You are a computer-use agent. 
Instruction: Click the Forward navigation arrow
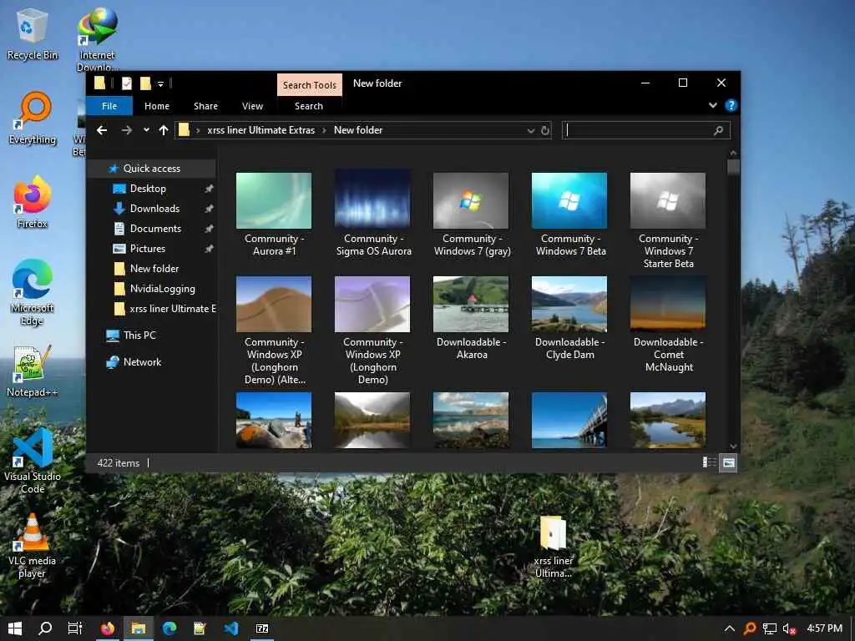coord(127,130)
